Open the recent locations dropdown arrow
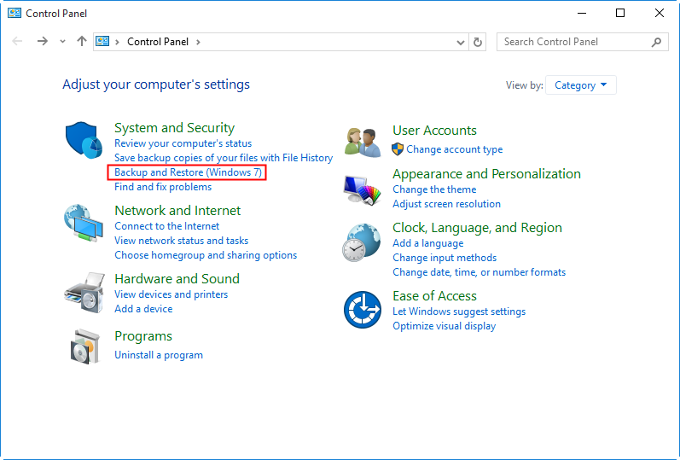This screenshot has height=460, width=680. (62, 42)
